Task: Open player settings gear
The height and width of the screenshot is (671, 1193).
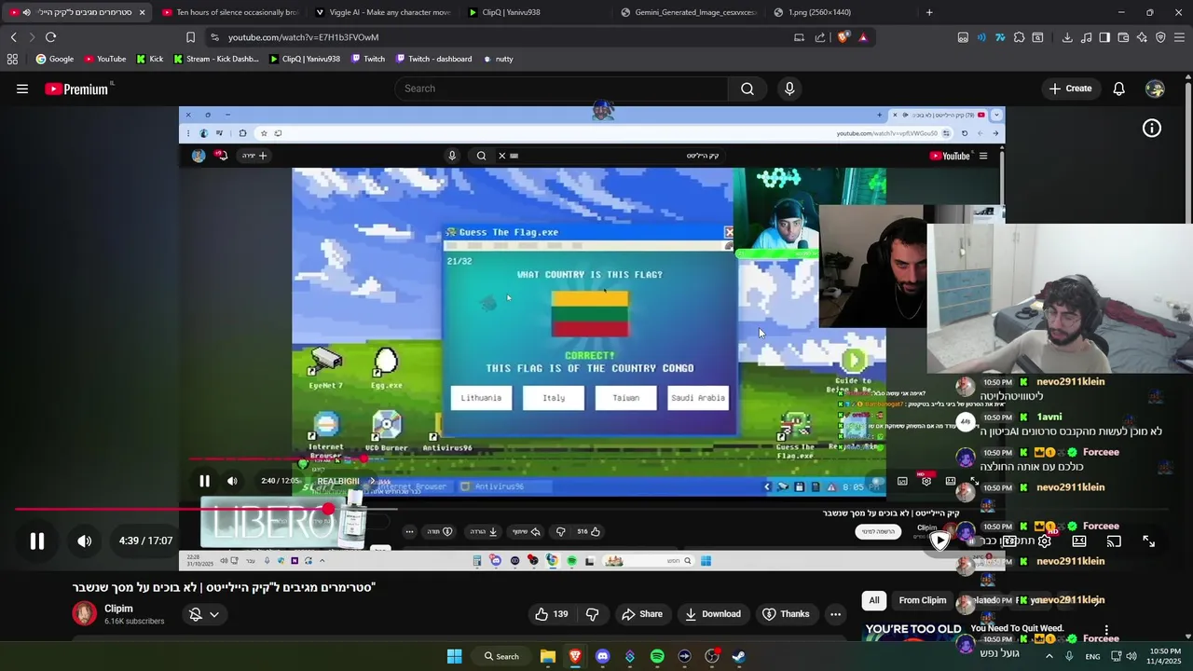Action: (x=1045, y=541)
